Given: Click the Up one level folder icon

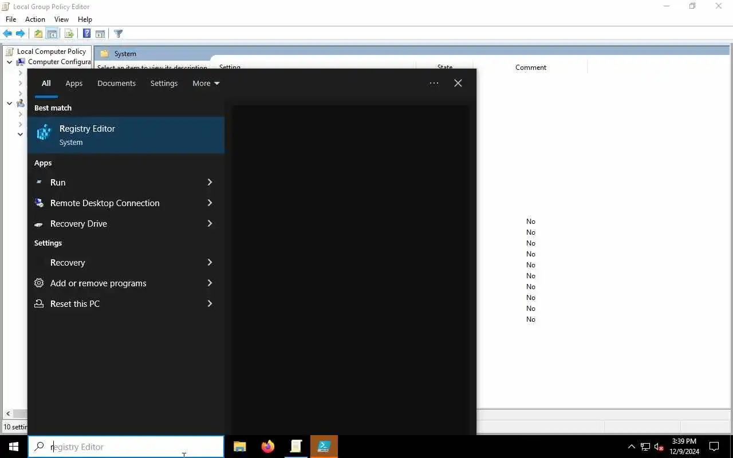Looking at the screenshot, I should [x=38, y=34].
